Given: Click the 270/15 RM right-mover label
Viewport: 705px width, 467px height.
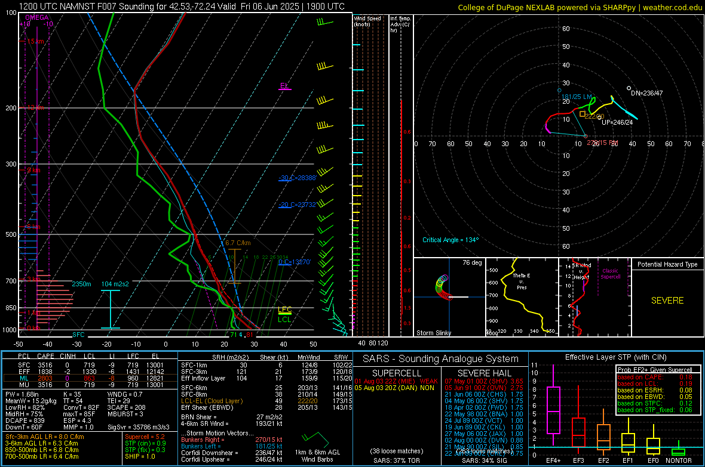Looking at the screenshot, I should [602, 143].
